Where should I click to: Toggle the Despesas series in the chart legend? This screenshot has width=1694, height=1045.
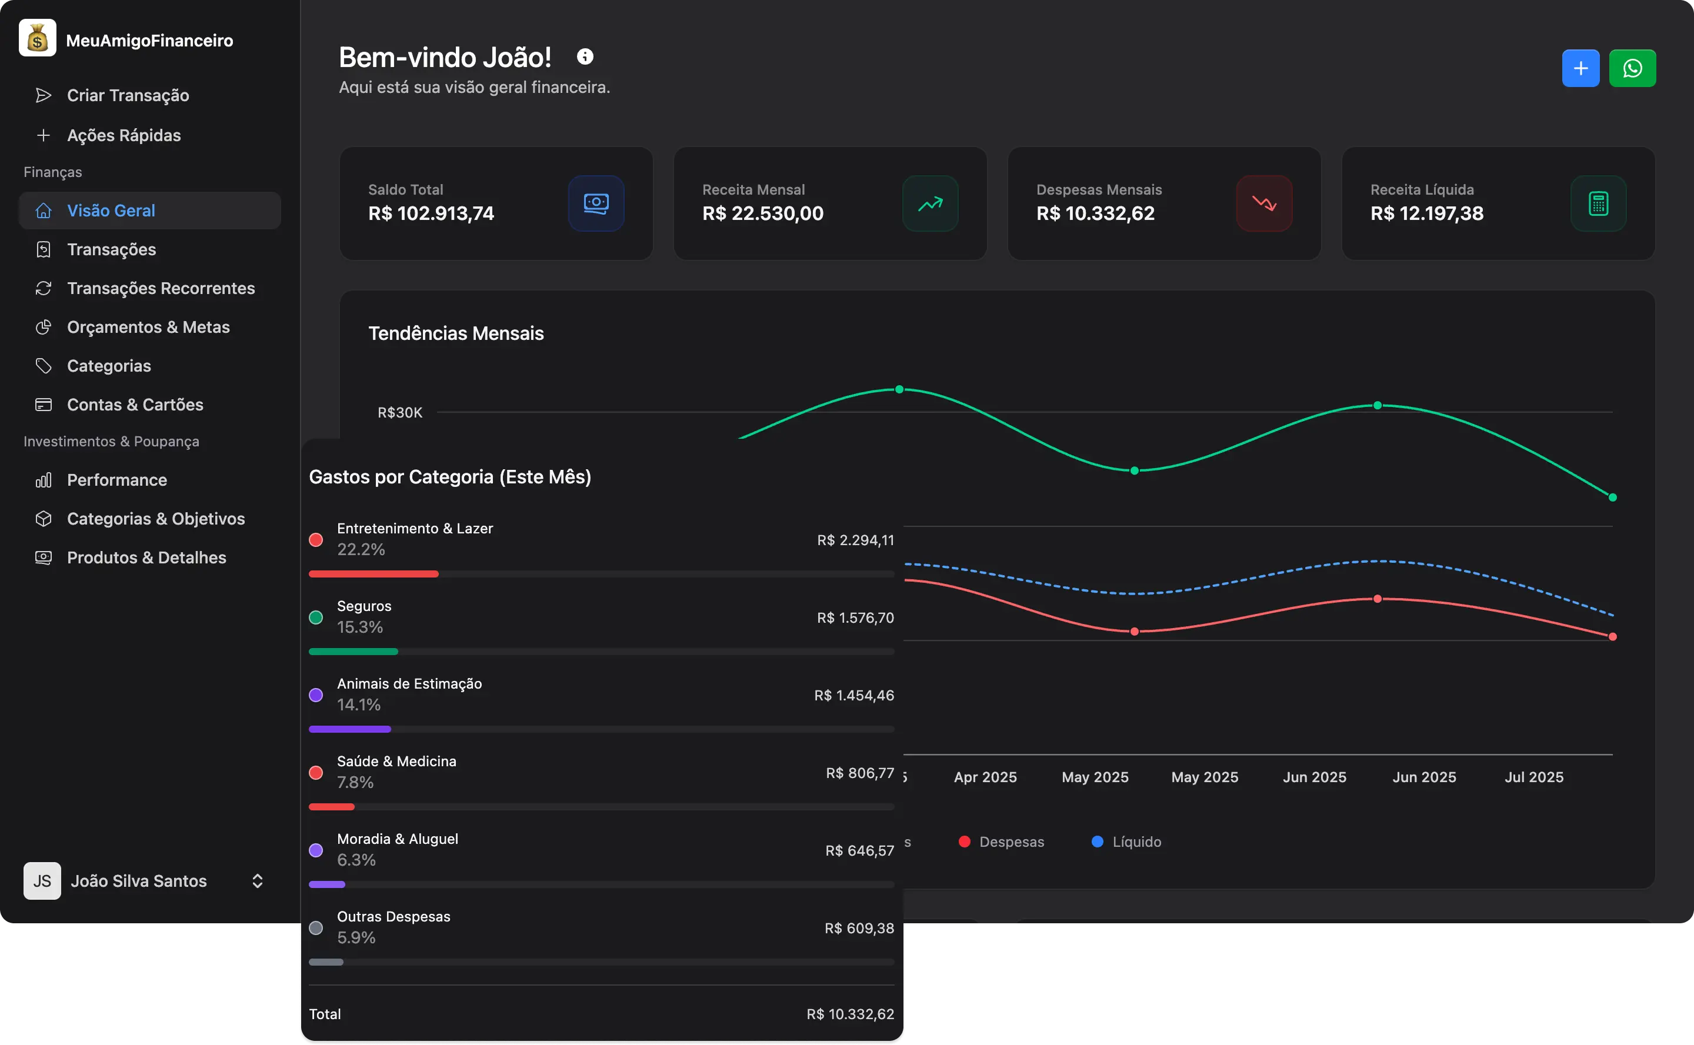click(x=1003, y=842)
